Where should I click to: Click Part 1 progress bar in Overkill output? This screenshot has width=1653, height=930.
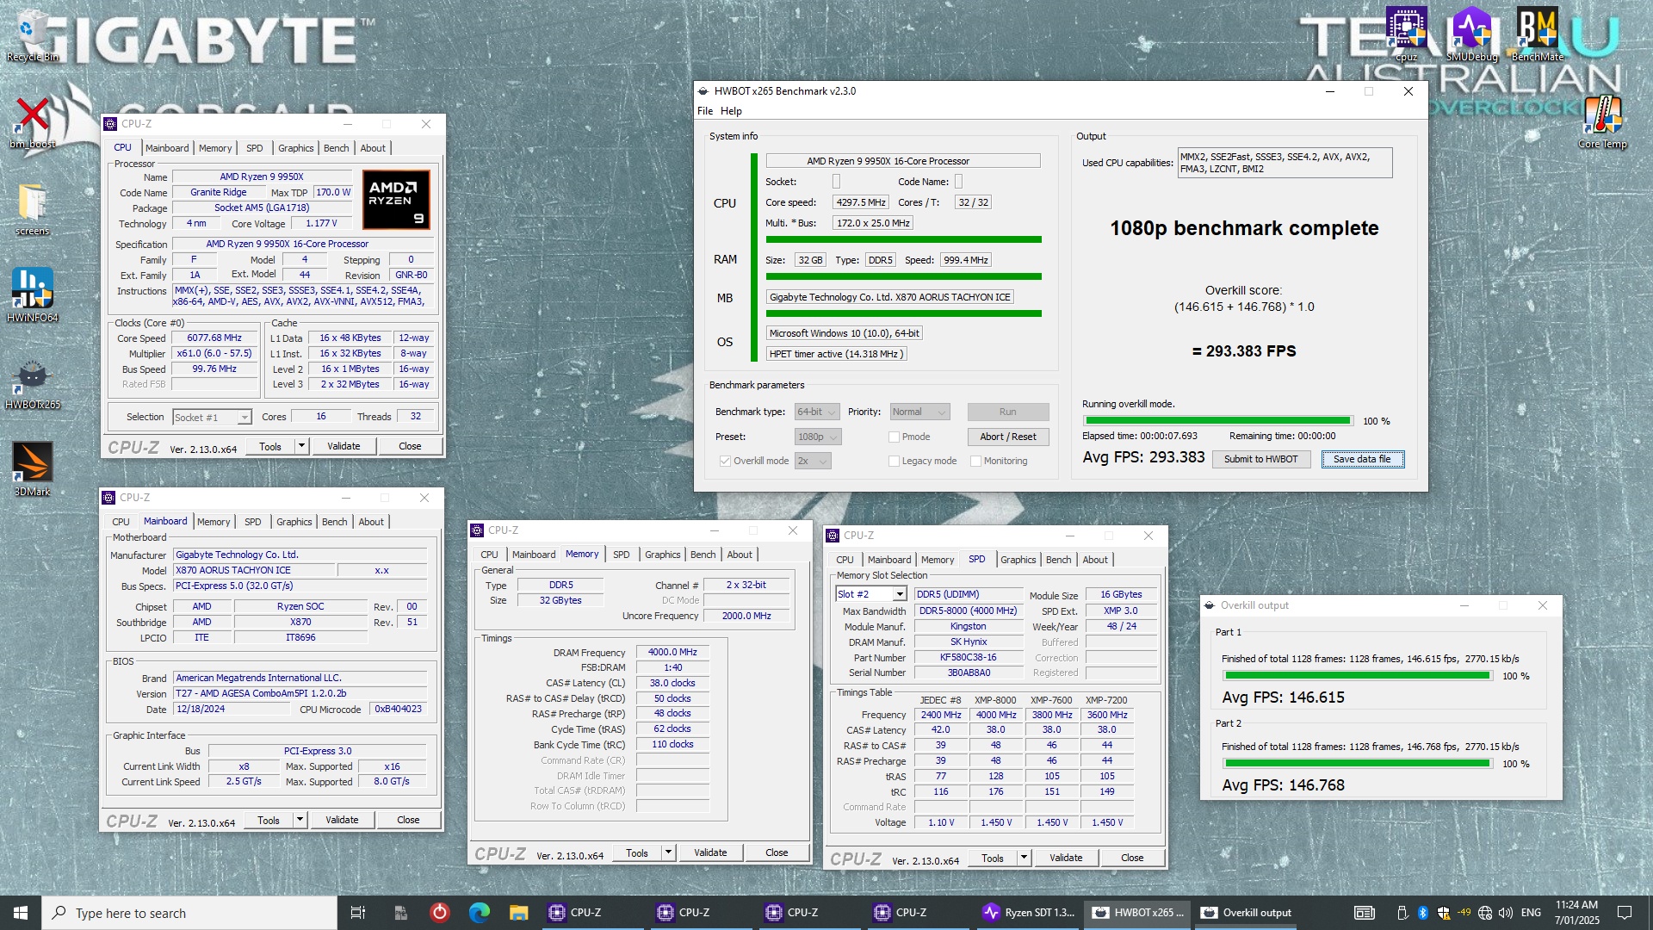[x=1357, y=676]
